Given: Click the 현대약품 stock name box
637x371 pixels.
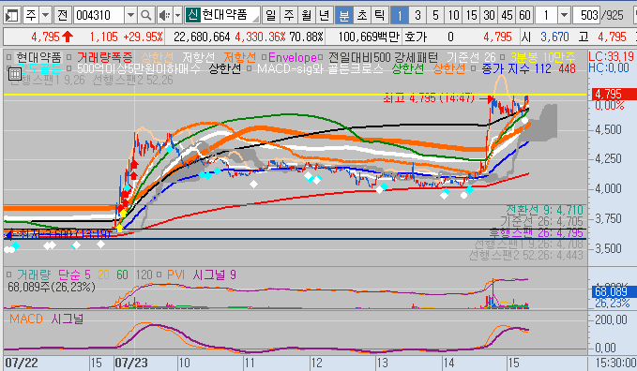Looking at the screenshot, I should 230,15.
